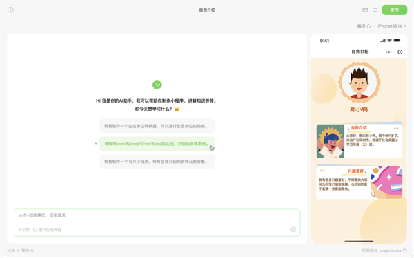Click the 出错 0 error counter
414x258 pixels.
pyautogui.click(x=13, y=250)
